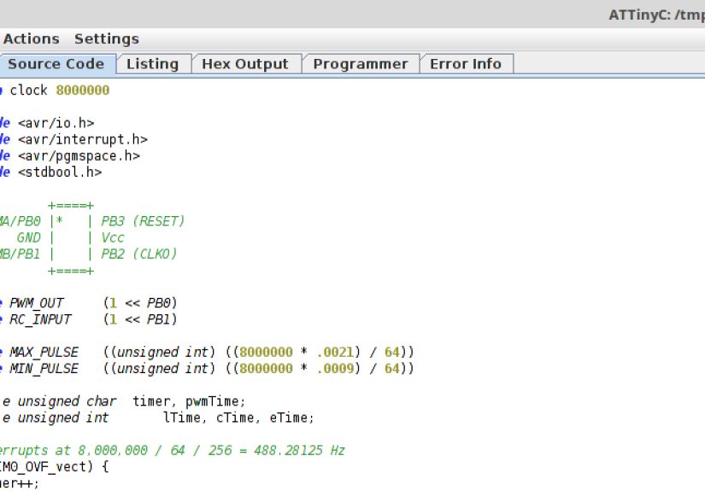Click the MAX_PULSE macro name
The image size is (705, 491).
click(x=44, y=352)
